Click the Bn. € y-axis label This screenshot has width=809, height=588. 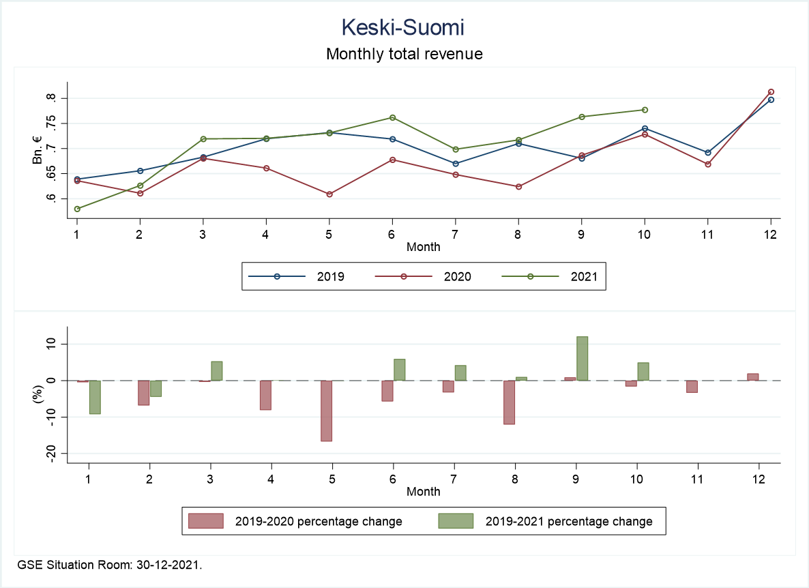38,150
